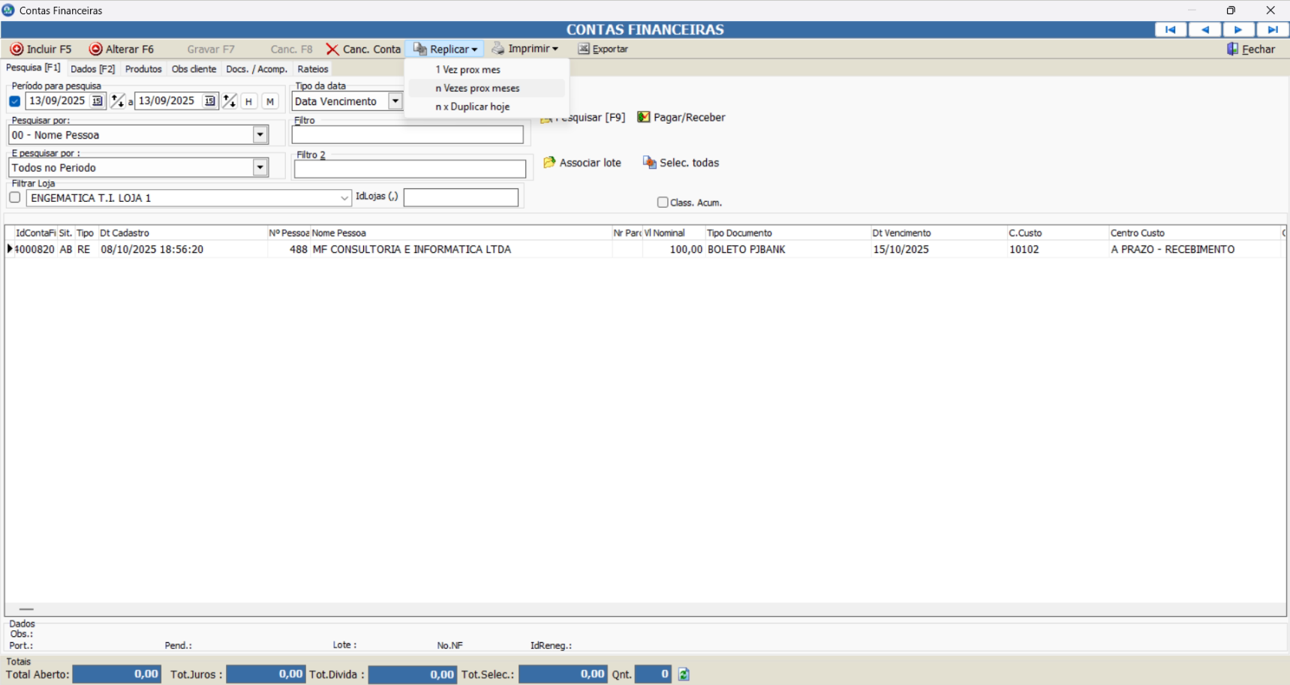
Task: Tick the Class. Acum. checkbox
Action: click(663, 203)
